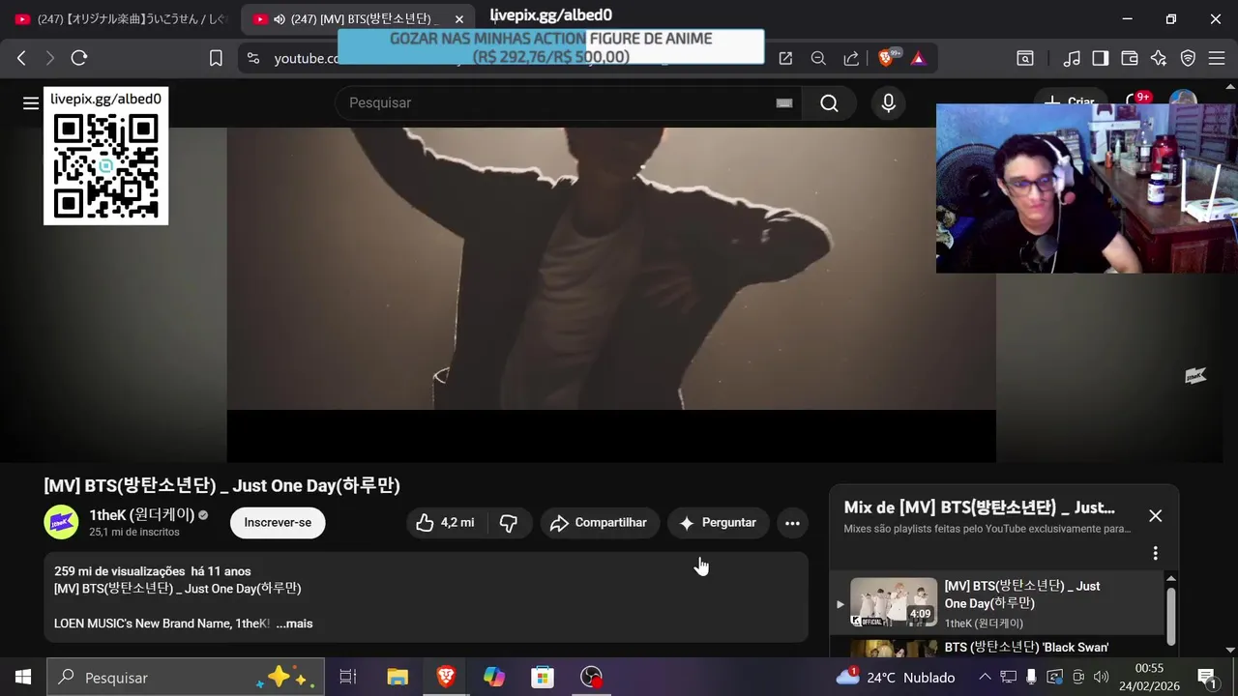This screenshot has width=1238, height=696.
Task: Open the volume control in the system tray
Action: click(1101, 678)
